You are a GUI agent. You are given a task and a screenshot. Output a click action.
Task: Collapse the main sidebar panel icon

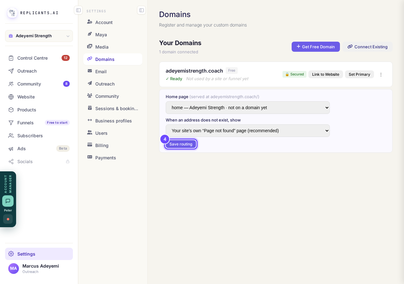(x=78, y=10)
